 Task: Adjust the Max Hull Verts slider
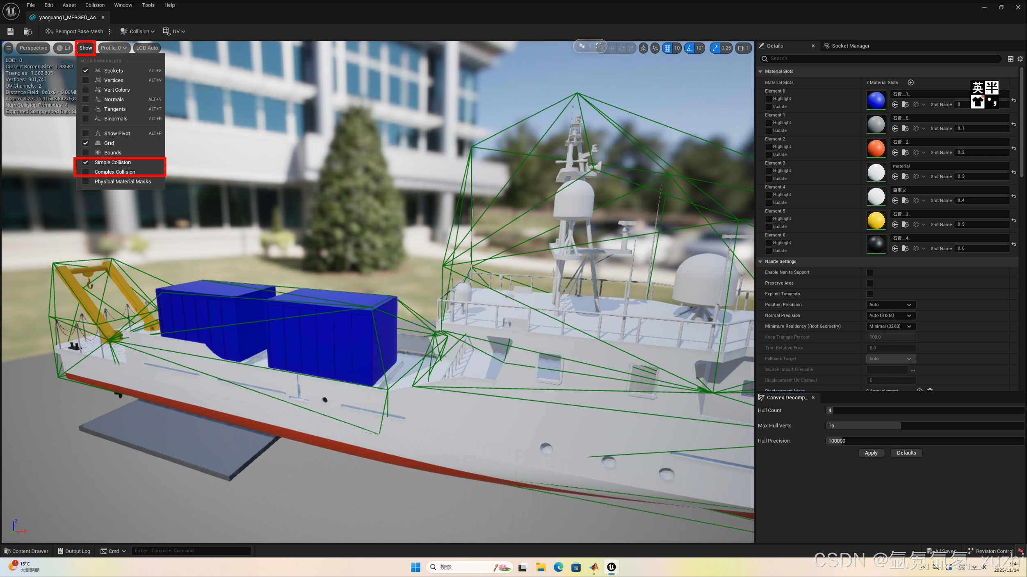coord(900,425)
